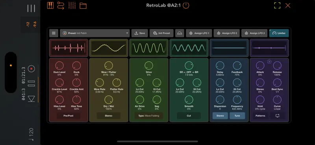This screenshot has width=315, height=145.
Task: Click the Hold knob
Action: pos(260,100)
